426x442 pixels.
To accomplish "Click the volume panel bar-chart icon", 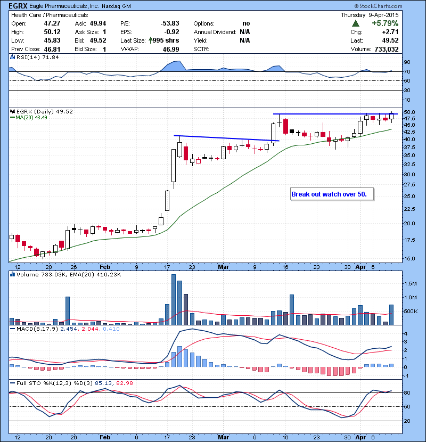I will click(x=12, y=274).
